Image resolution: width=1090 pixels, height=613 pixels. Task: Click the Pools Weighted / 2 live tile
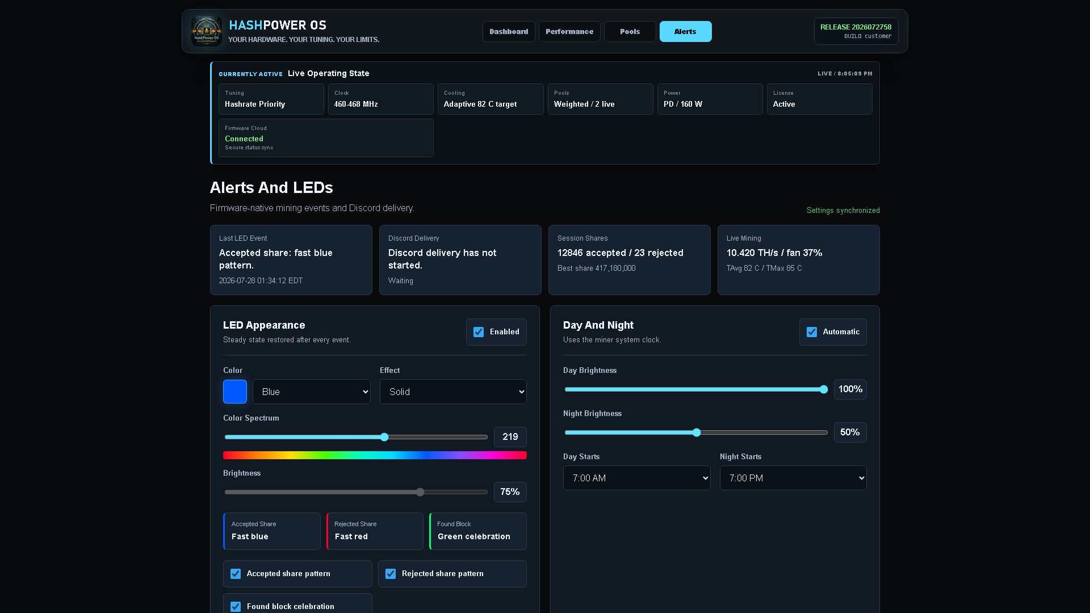[x=601, y=99]
